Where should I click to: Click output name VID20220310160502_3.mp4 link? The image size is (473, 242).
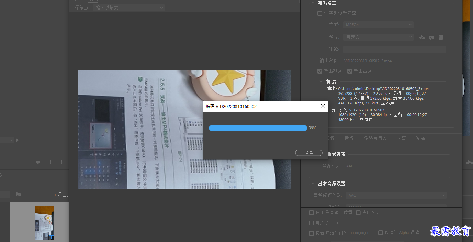(x=368, y=61)
